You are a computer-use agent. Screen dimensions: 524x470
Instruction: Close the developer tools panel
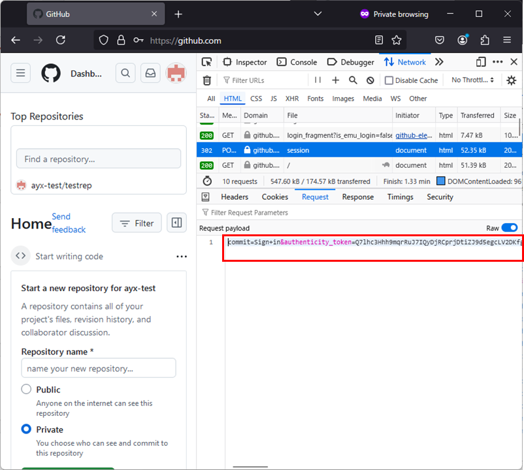click(514, 62)
